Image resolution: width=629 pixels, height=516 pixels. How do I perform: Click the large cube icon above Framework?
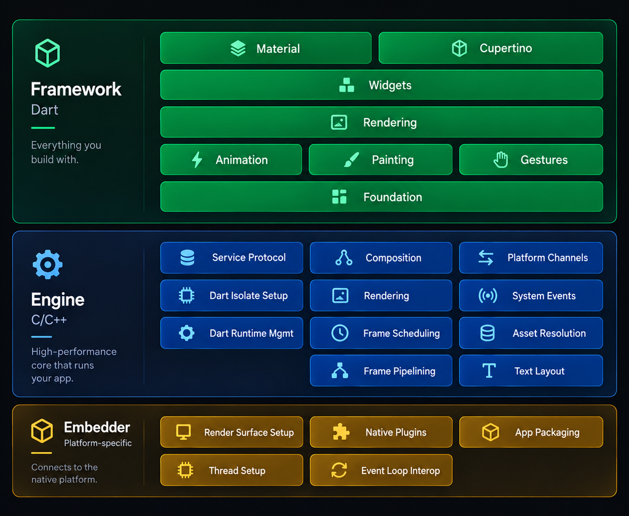click(47, 53)
